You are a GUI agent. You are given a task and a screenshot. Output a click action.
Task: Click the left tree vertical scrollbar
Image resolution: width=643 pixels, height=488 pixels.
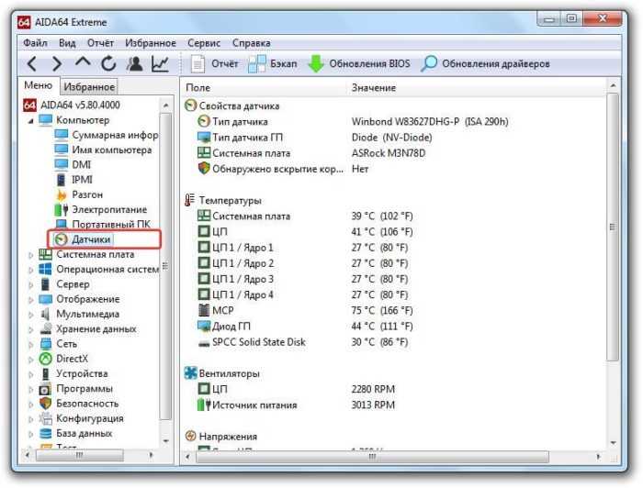pos(165,266)
